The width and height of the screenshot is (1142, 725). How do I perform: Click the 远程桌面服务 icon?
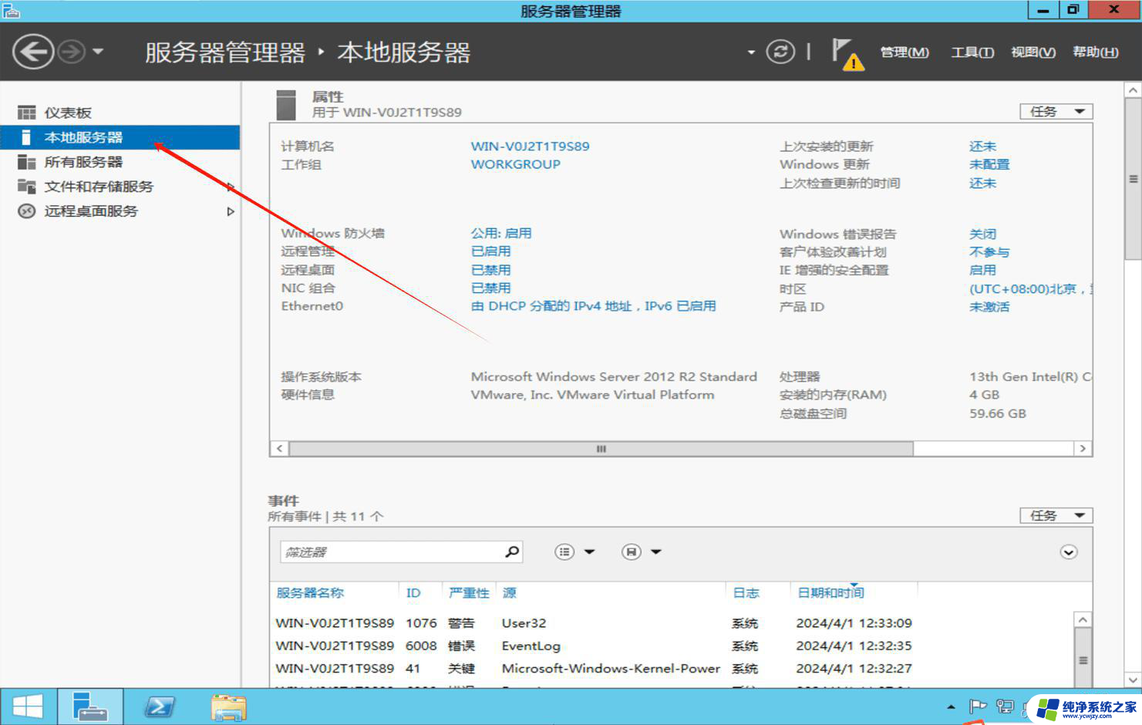tap(27, 211)
